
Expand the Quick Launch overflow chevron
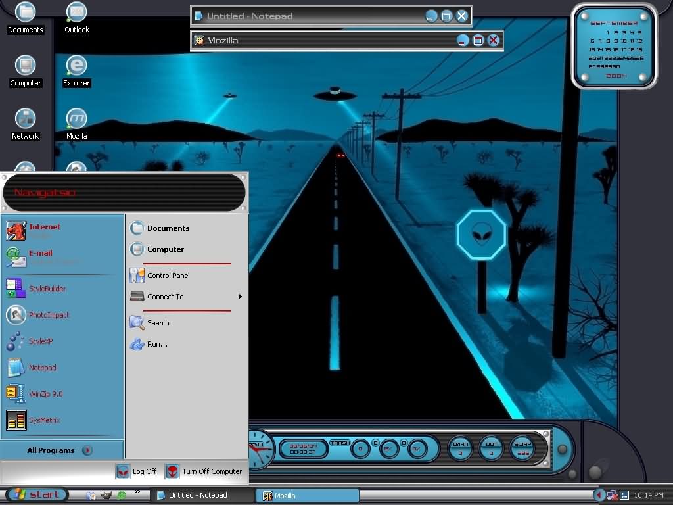(137, 492)
